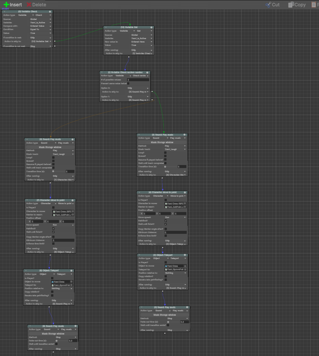The image size is (319, 356).
Task: Toggle 'Enforce time limit?' in node (7)
Action: pos(53,244)
